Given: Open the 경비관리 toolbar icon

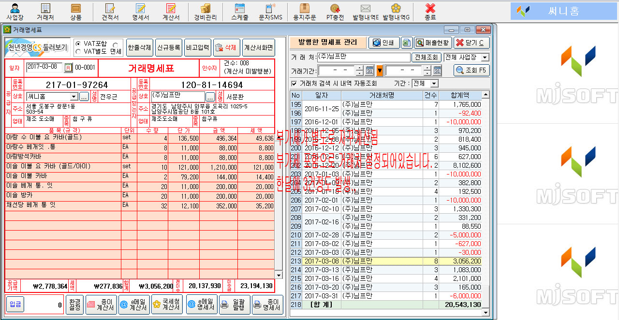Looking at the screenshot, I should pyautogui.click(x=206, y=11).
